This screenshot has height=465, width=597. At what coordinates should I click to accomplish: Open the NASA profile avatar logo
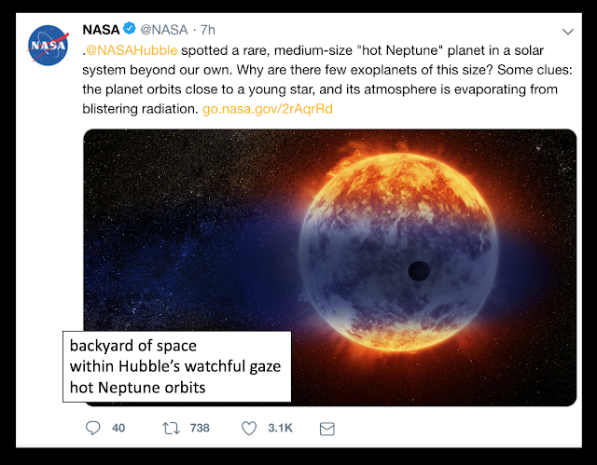coord(48,46)
